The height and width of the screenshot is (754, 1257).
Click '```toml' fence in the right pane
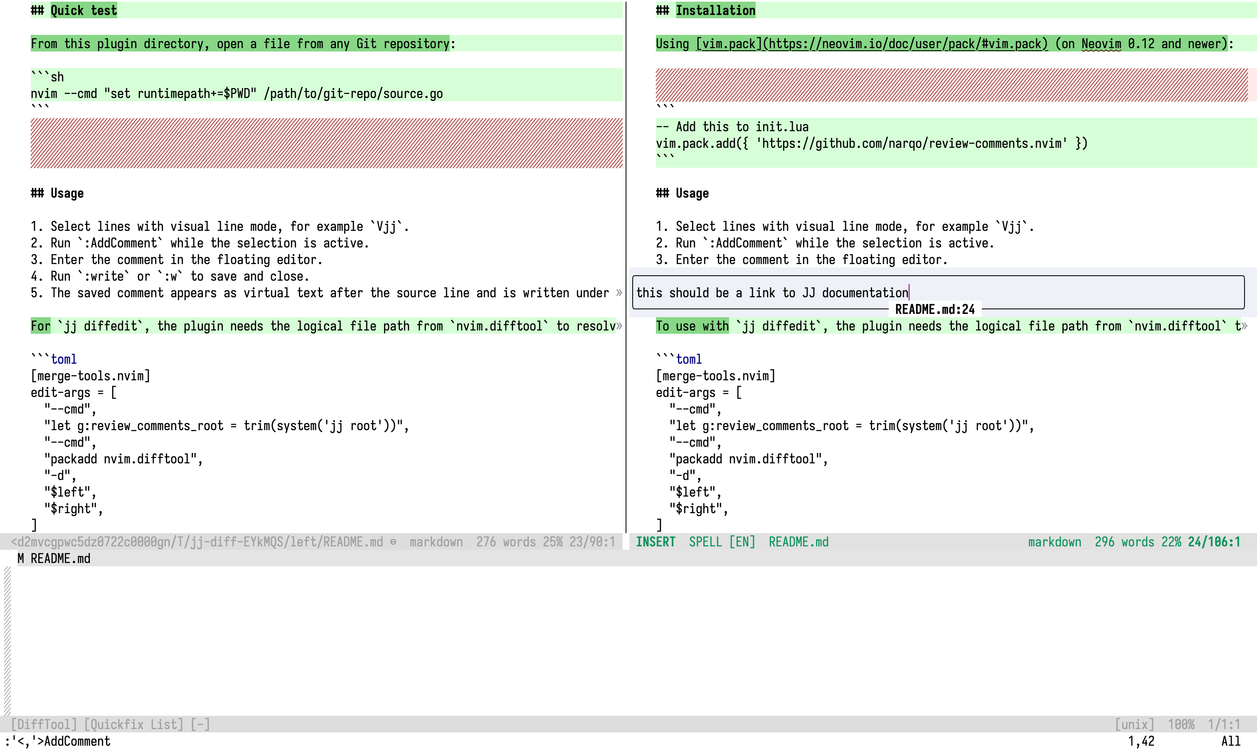(x=679, y=359)
